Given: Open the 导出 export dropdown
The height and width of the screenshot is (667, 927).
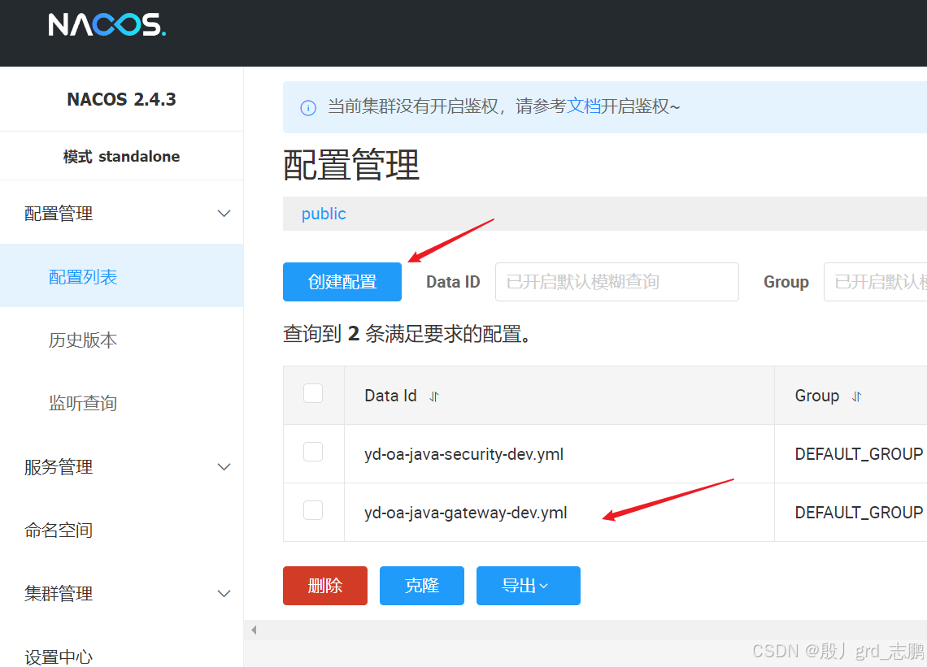Looking at the screenshot, I should click(528, 586).
